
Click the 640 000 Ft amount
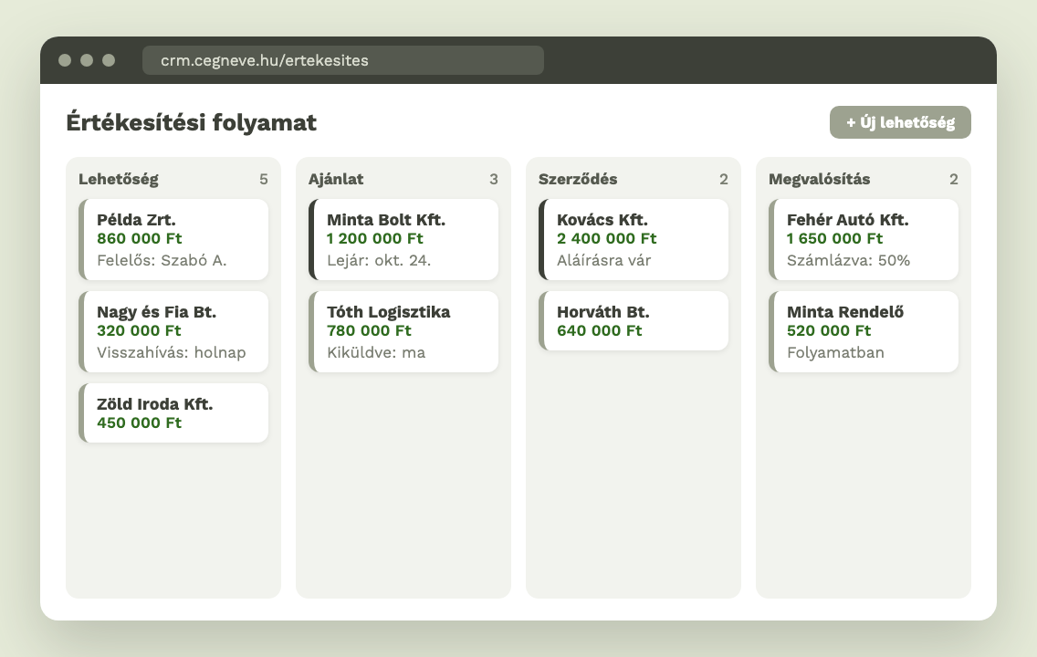(599, 330)
